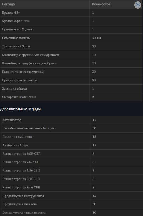Click the Дополнительные награды heading

pyautogui.click(x=20, y=109)
